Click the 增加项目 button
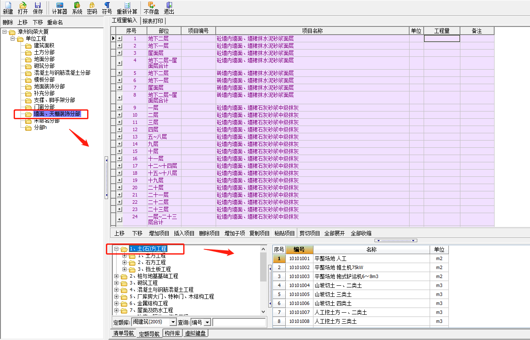Viewport: 530px width, 340px height. 159,233
